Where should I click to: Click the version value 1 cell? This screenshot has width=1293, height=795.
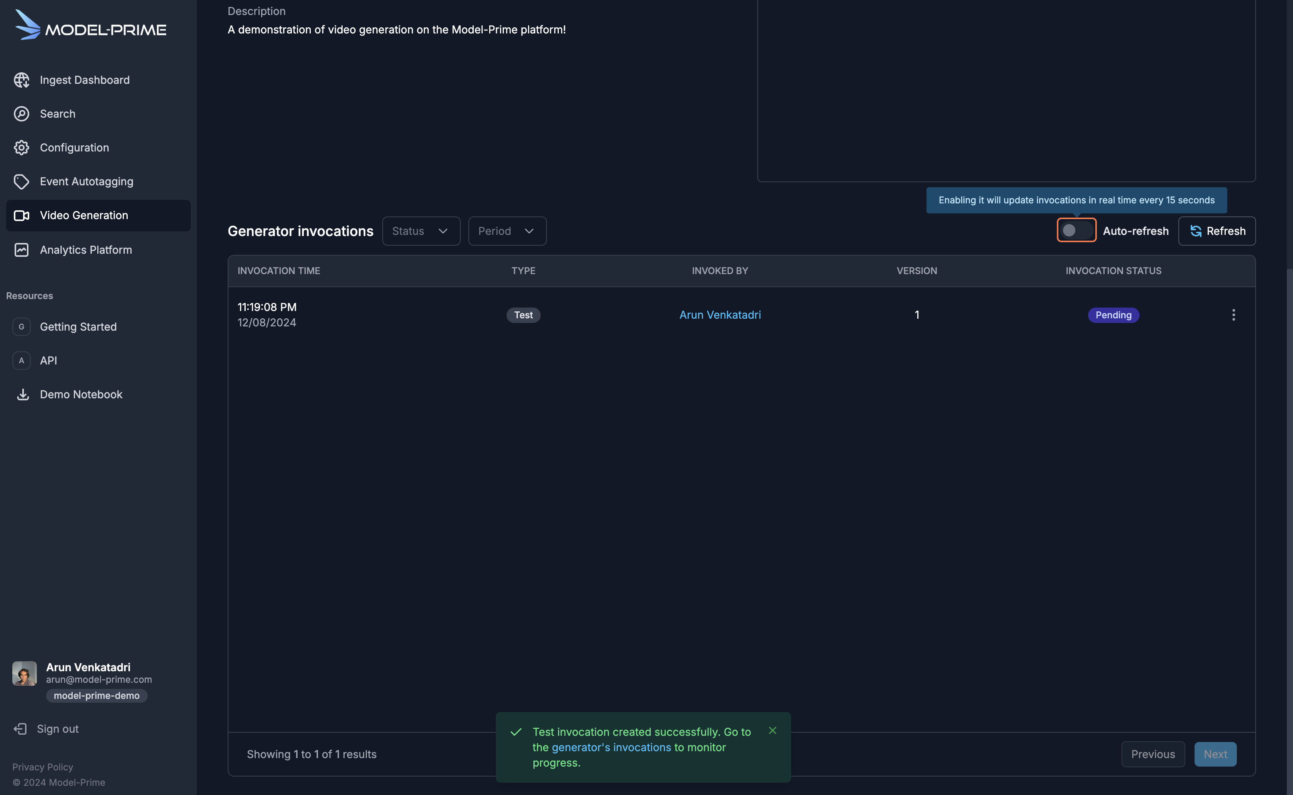[x=916, y=315]
